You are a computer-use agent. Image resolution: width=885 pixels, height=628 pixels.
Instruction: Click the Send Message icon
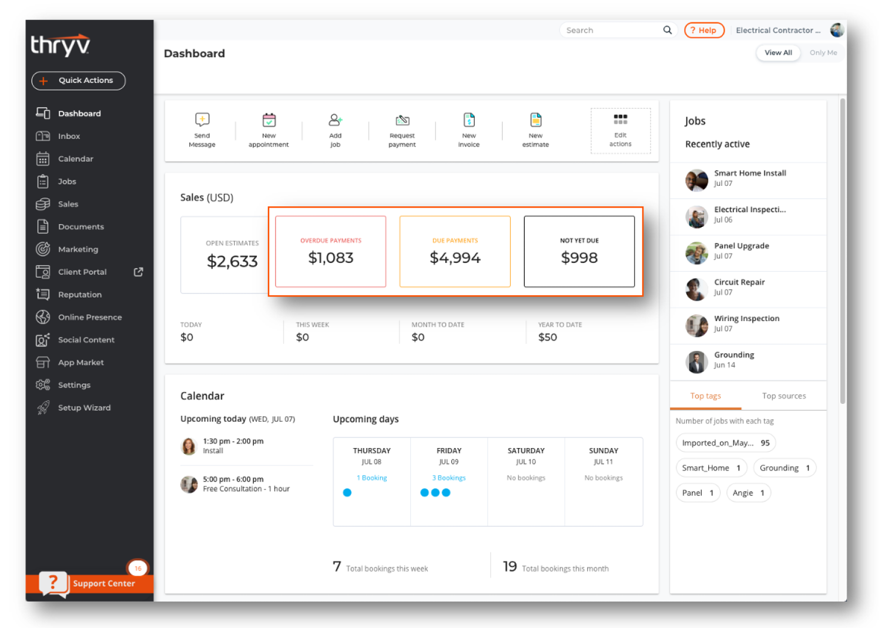[202, 119]
